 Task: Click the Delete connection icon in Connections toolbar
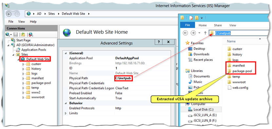[x=31, y=35]
